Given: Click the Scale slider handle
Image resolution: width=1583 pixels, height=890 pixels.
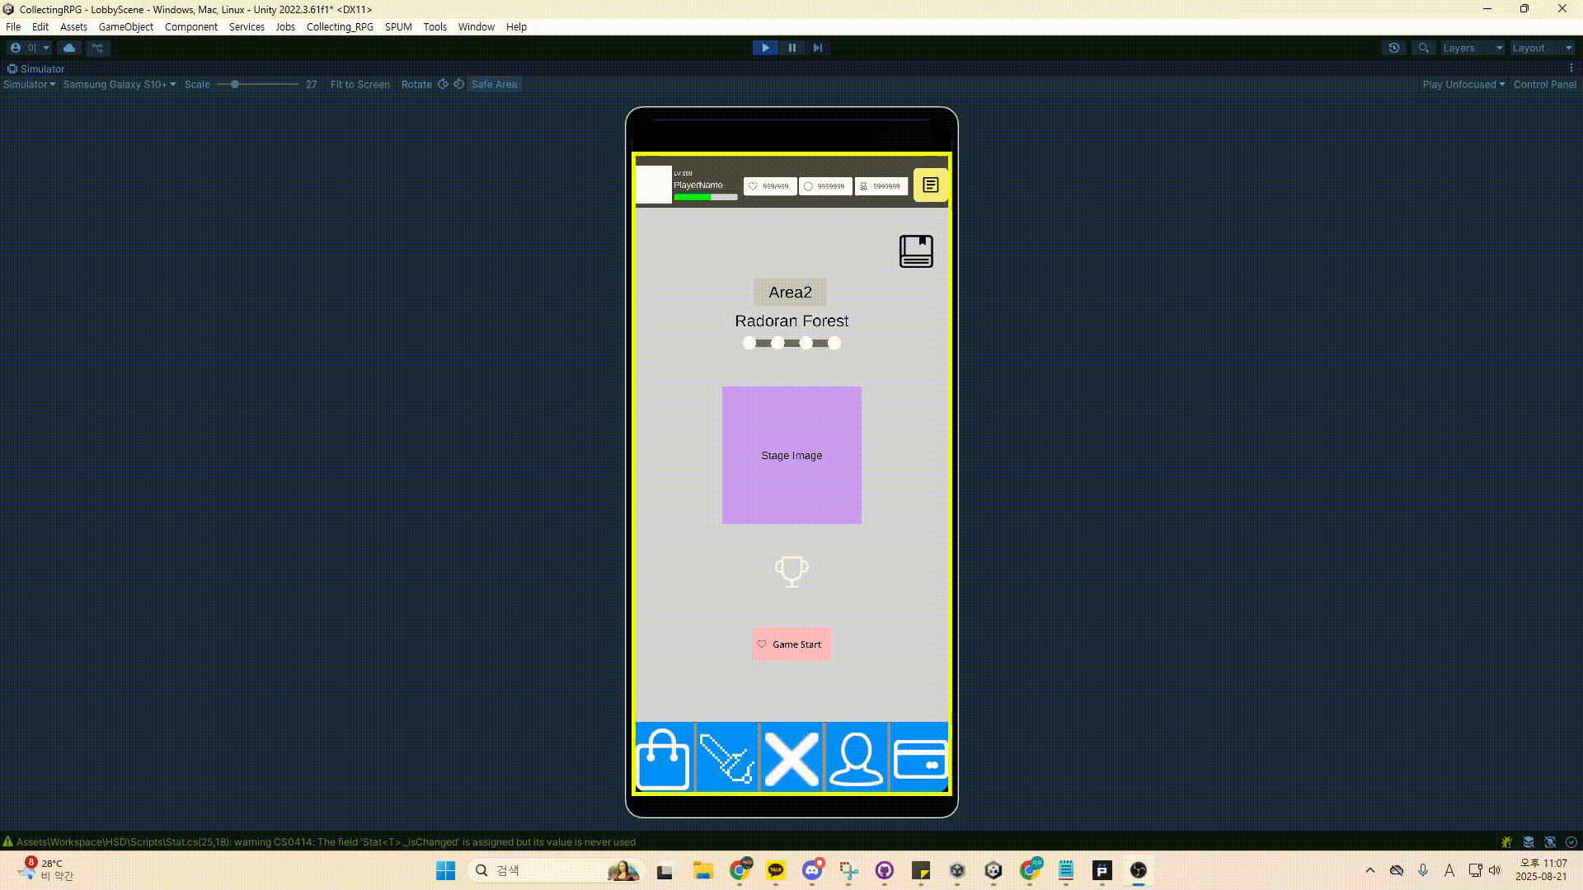Looking at the screenshot, I should [x=235, y=84].
